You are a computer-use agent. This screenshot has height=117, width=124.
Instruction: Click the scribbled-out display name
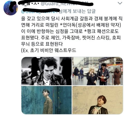[29, 4]
